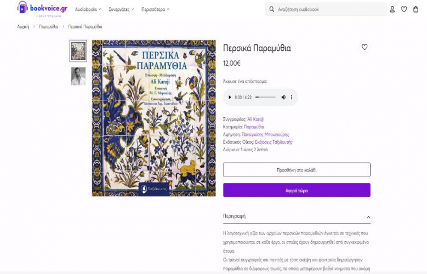The width and height of the screenshot is (427, 274).
Task: Mute the audio sample volume
Action: click(283, 97)
